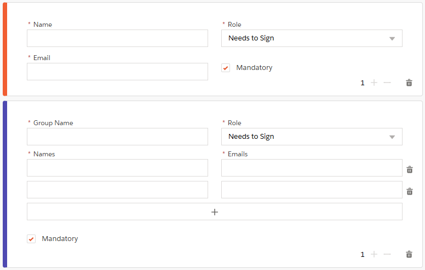This screenshot has height=270, width=425.
Task: Focus the Group Name input field
Action: click(x=117, y=137)
